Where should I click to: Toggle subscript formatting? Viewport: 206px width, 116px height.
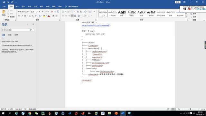(x=33, y=16)
